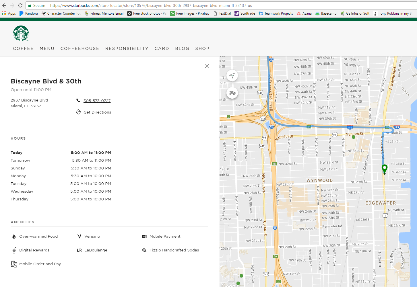Open the Scottrade bookmark

pos(245,13)
